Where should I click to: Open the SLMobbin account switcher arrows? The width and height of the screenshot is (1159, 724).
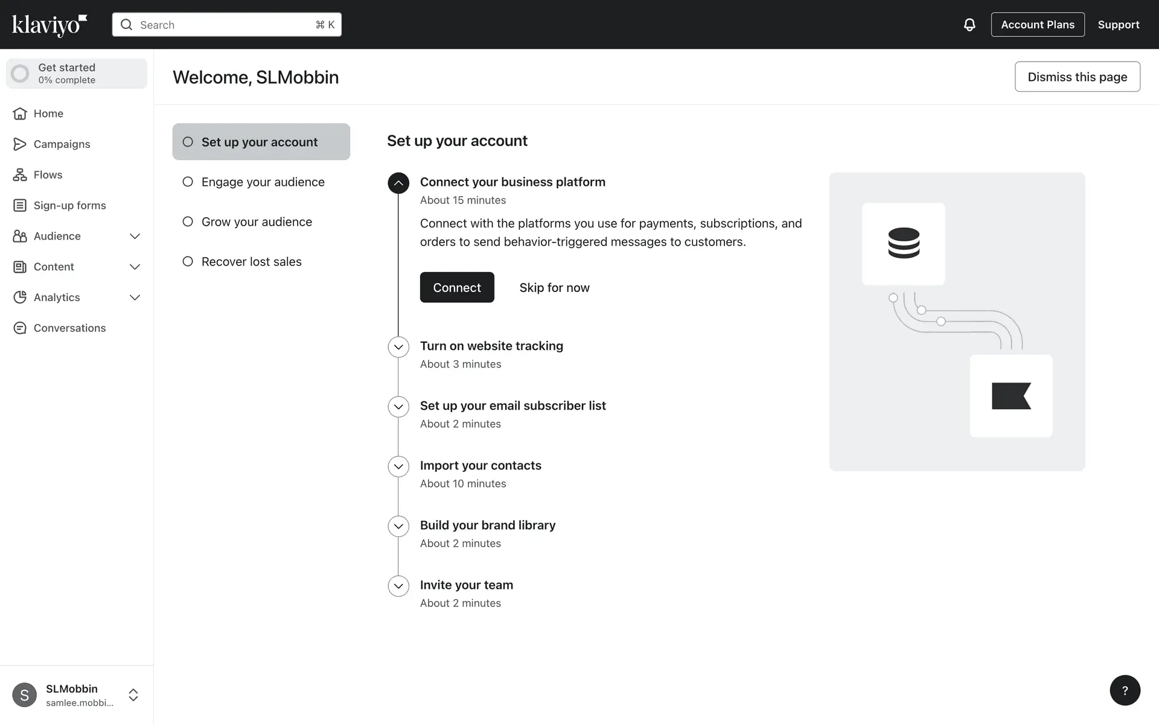coord(133,695)
